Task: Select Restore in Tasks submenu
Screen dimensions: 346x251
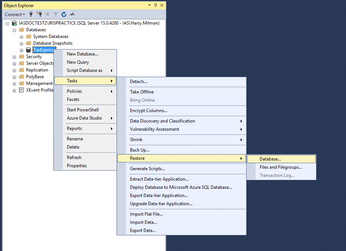Action: (x=182, y=158)
